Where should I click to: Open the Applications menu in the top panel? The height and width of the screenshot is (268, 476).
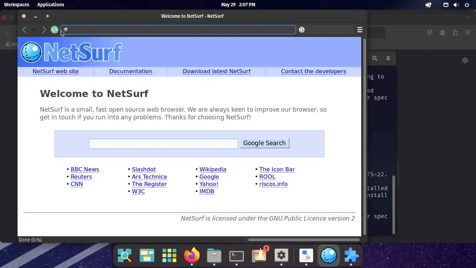51,5
